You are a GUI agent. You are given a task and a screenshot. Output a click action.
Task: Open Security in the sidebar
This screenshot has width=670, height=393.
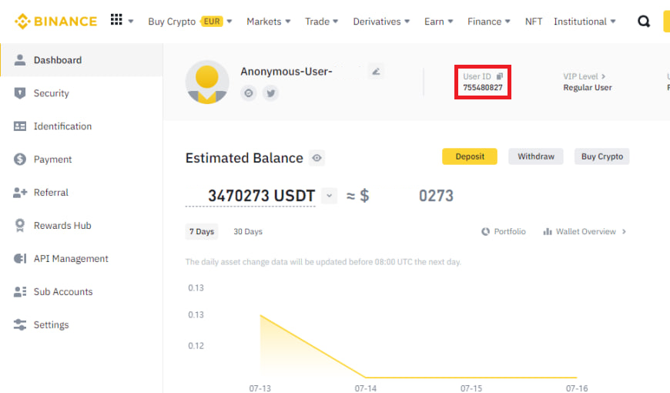tap(51, 93)
